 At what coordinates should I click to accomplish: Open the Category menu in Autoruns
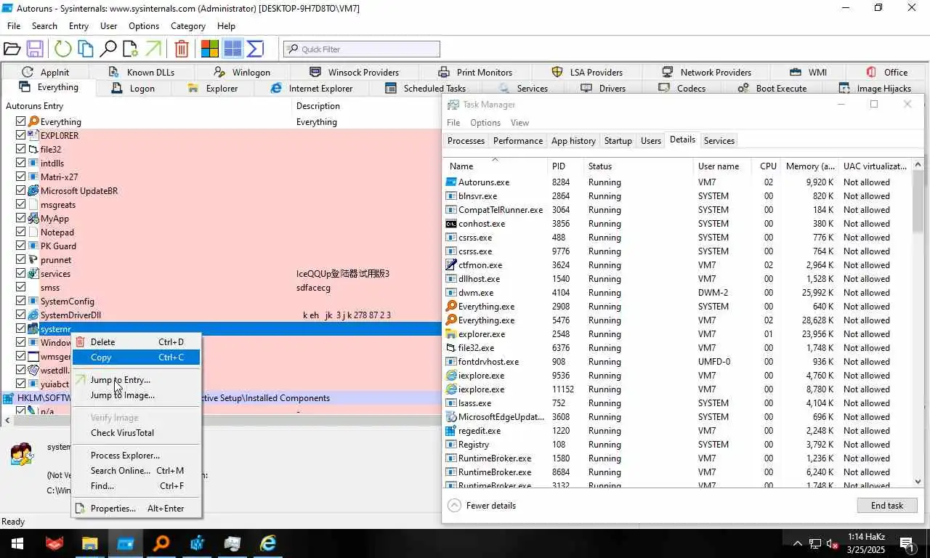tap(187, 26)
